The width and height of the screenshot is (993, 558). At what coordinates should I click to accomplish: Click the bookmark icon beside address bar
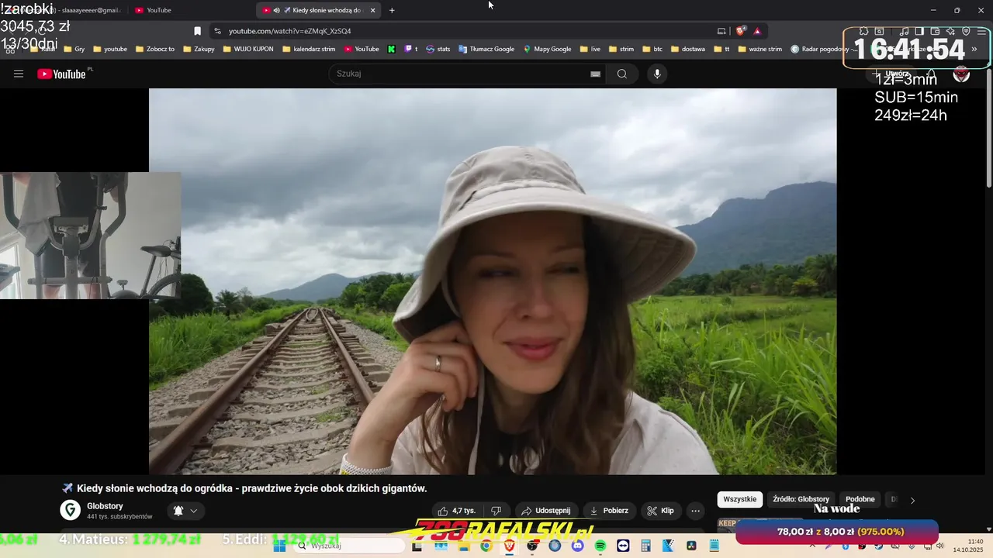point(197,31)
